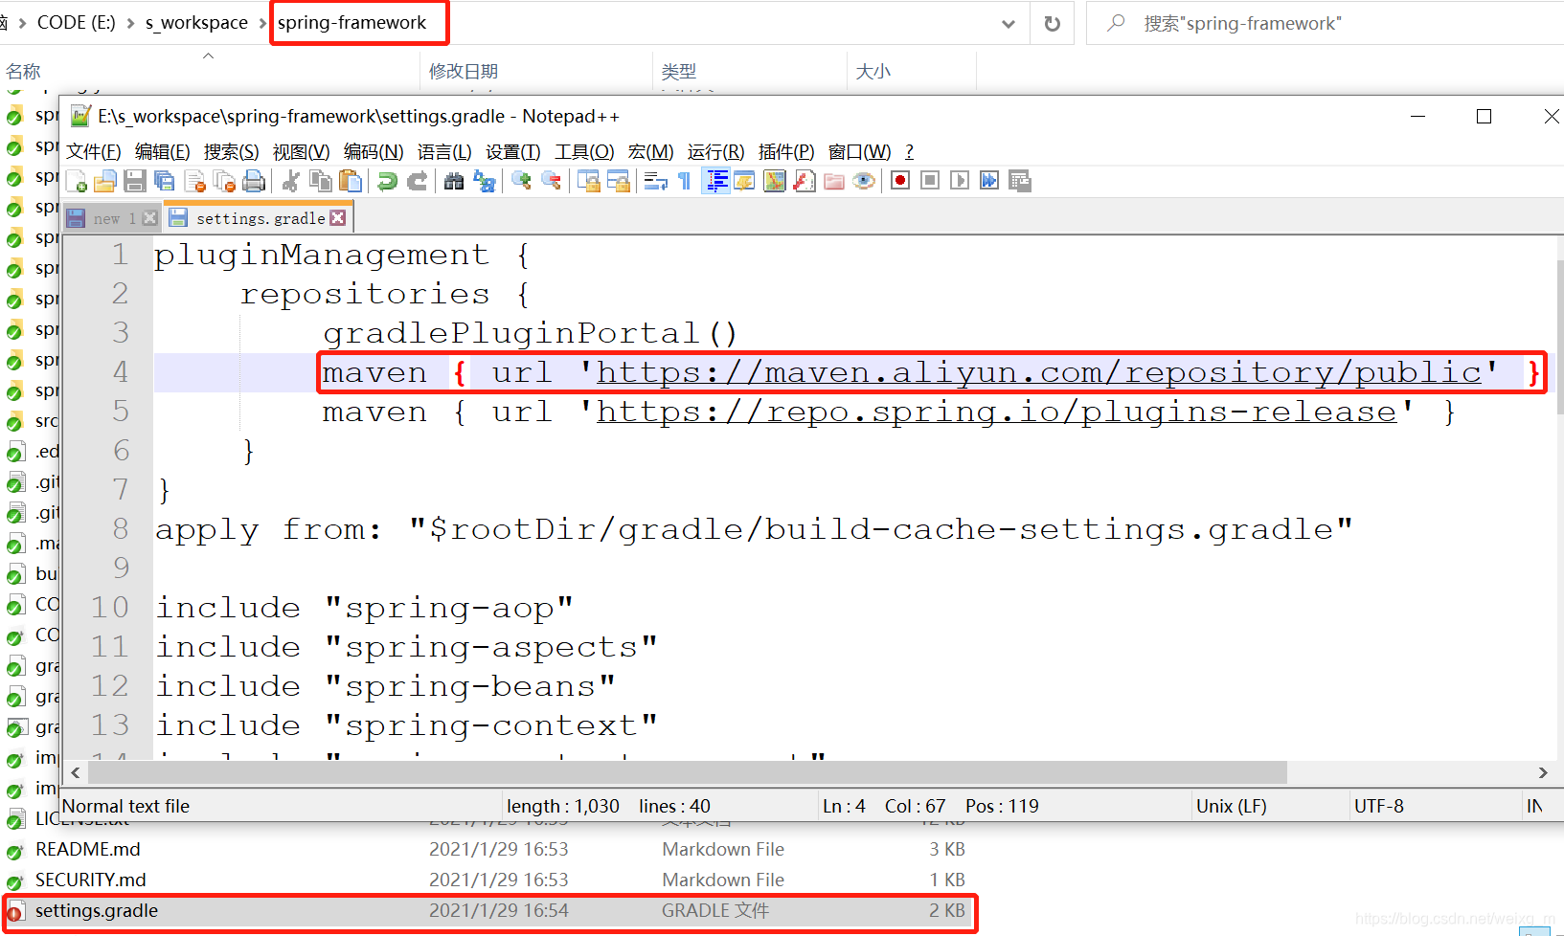The image size is (1564, 936).
Task: Toggle word wrap toolbar icon
Action: click(x=656, y=181)
